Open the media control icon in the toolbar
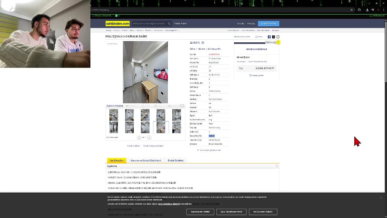Image resolution: width=387 pixels, height=218 pixels. 372,10
